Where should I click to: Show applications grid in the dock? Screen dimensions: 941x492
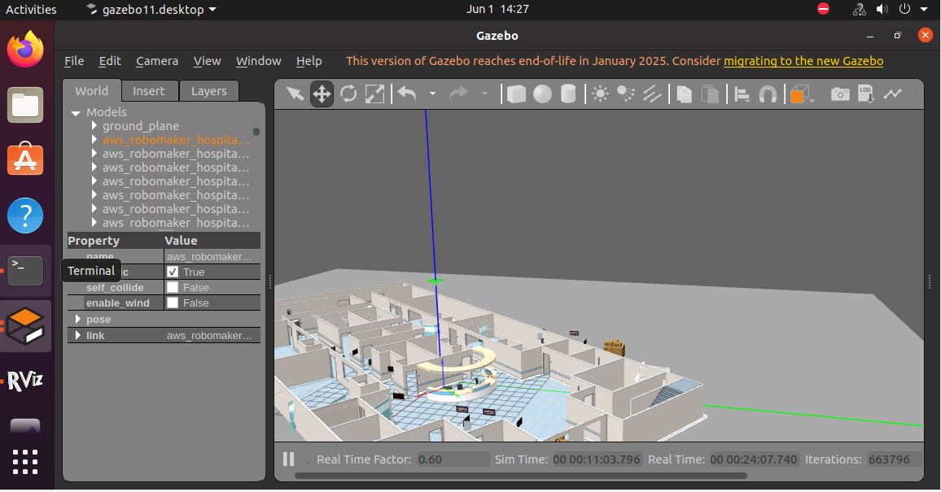click(x=25, y=462)
